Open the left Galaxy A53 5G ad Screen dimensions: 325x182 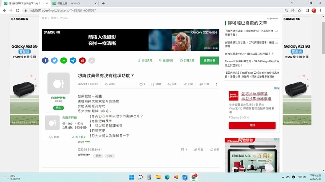point(24,70)
